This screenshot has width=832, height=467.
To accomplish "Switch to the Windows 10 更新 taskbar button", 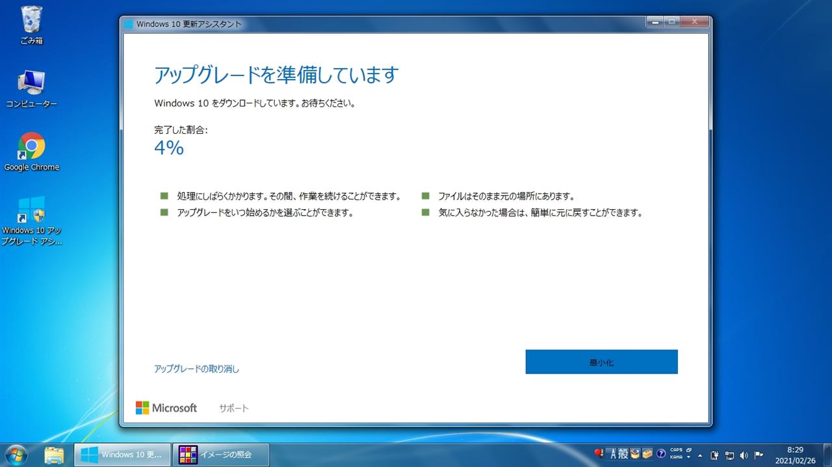I will (122, 455).
